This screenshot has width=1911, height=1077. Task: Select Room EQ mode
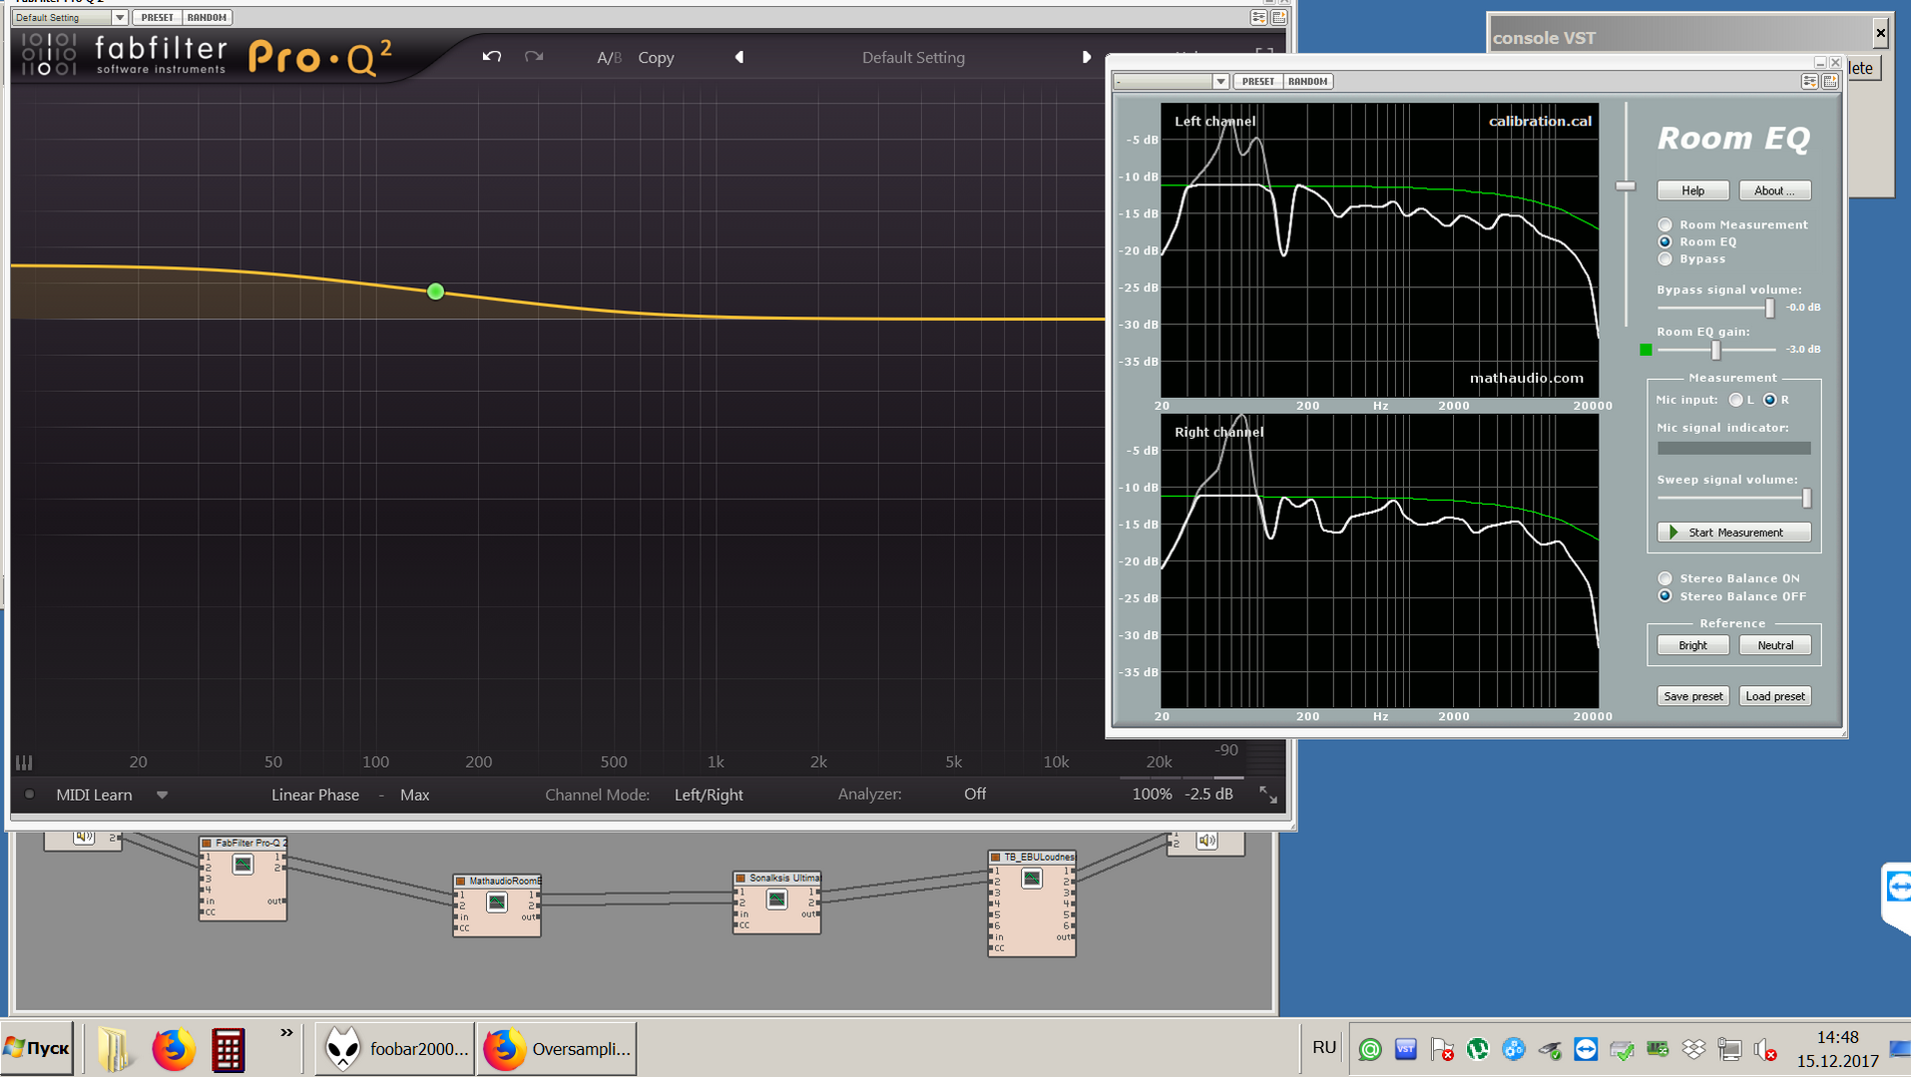1665,241
